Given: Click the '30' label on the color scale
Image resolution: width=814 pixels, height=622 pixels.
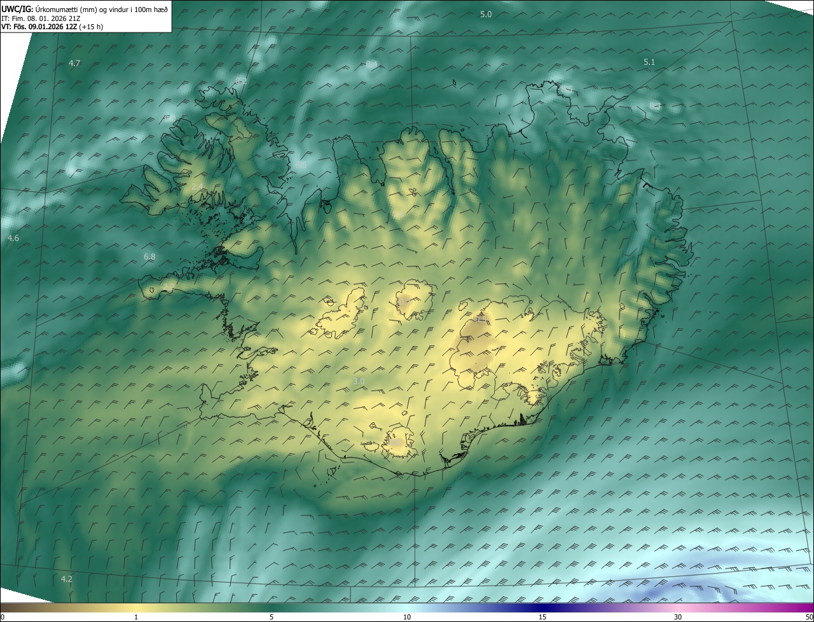Looking at the screenshot, I should 678,617.
